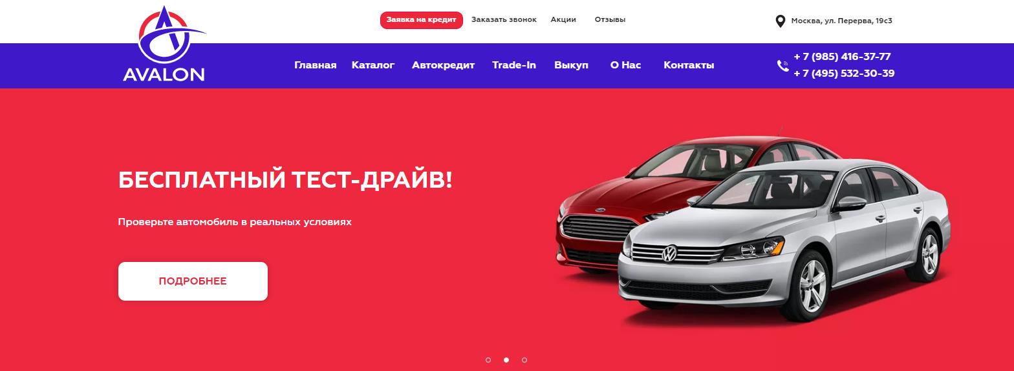Open the Акции link

563,19
